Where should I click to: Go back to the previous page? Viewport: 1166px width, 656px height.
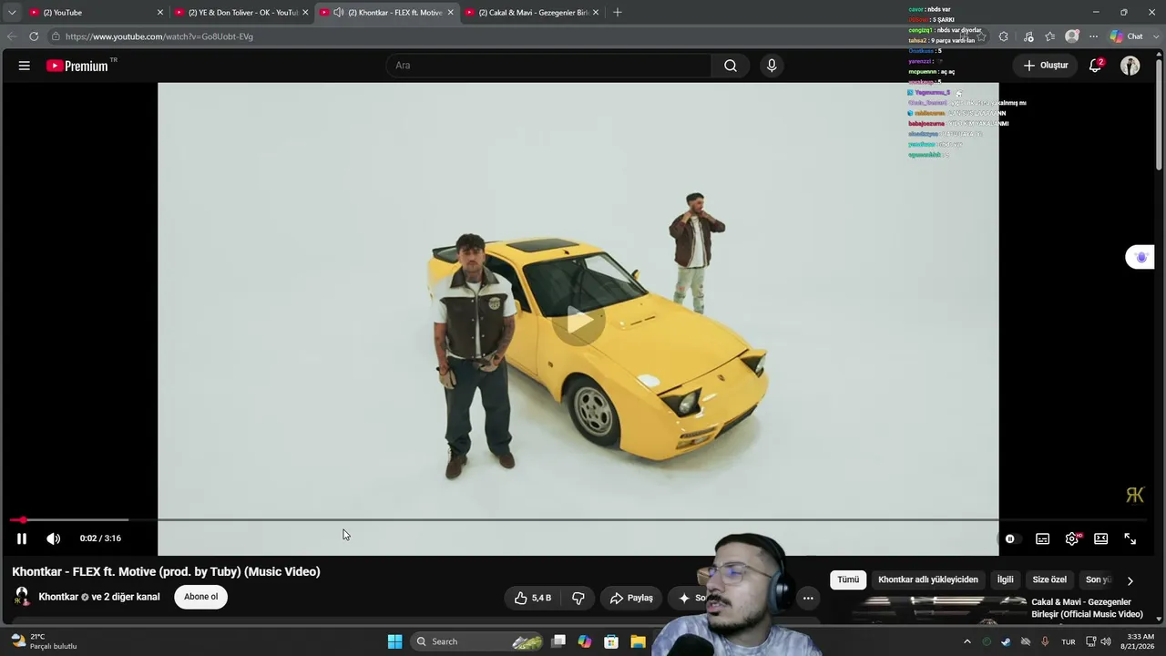(11, 36)
